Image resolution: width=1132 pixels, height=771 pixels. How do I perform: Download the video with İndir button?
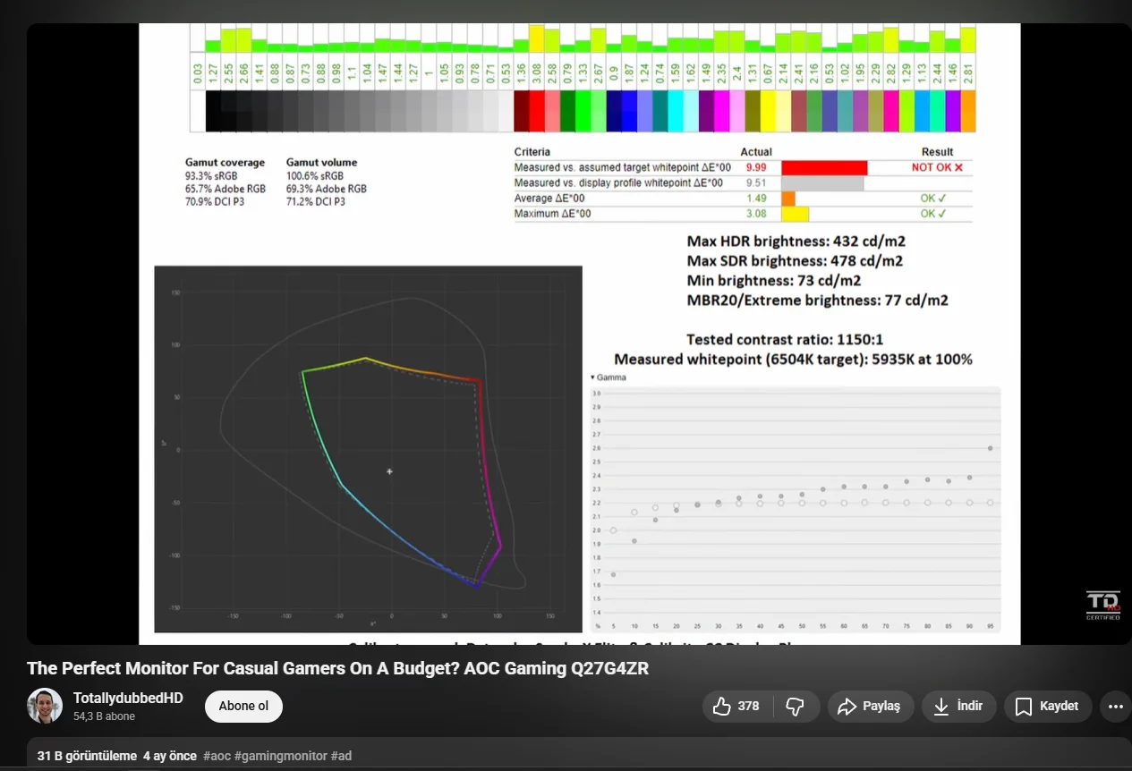958,707
